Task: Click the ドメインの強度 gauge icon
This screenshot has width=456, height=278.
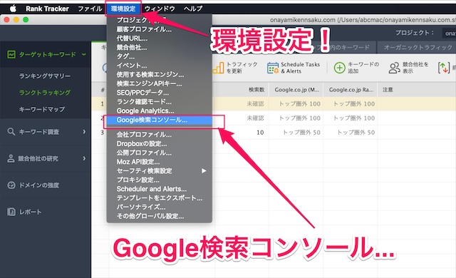Action: (11, 185)
